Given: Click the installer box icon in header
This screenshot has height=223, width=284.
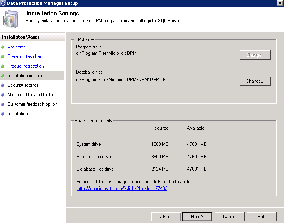Looking at the screenshot, I should click(11, 19).
